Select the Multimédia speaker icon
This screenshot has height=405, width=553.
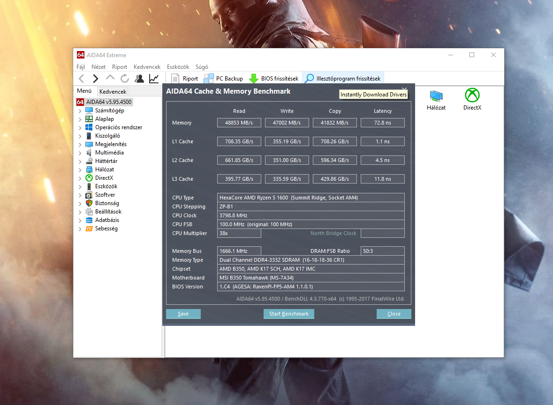coord(89,153)
